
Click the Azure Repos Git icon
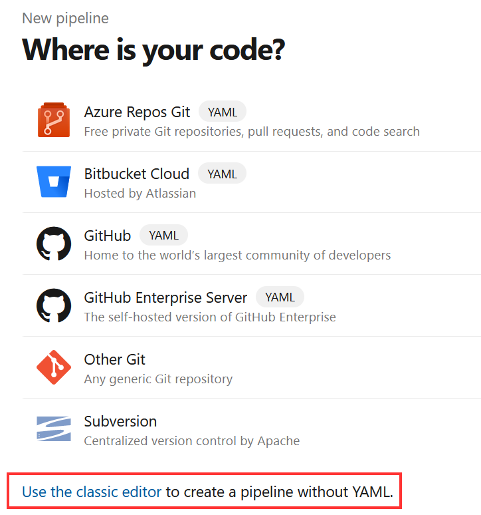tap(53, 120)
